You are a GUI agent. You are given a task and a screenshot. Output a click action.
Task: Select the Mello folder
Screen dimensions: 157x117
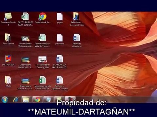click(9, 82)
